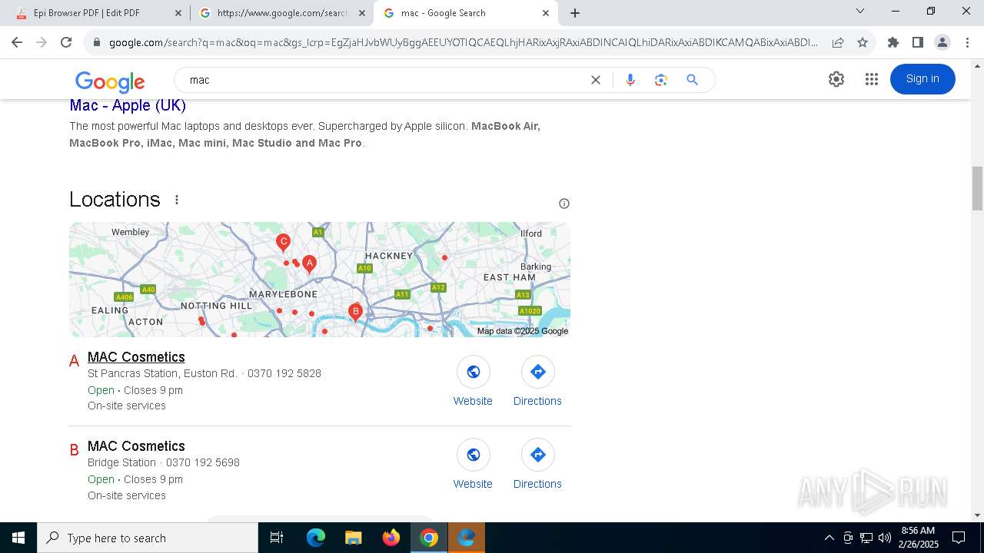Open Locations three-dot options
The height and width of the screenshot is (553, 984).
[x=177, y=200]
